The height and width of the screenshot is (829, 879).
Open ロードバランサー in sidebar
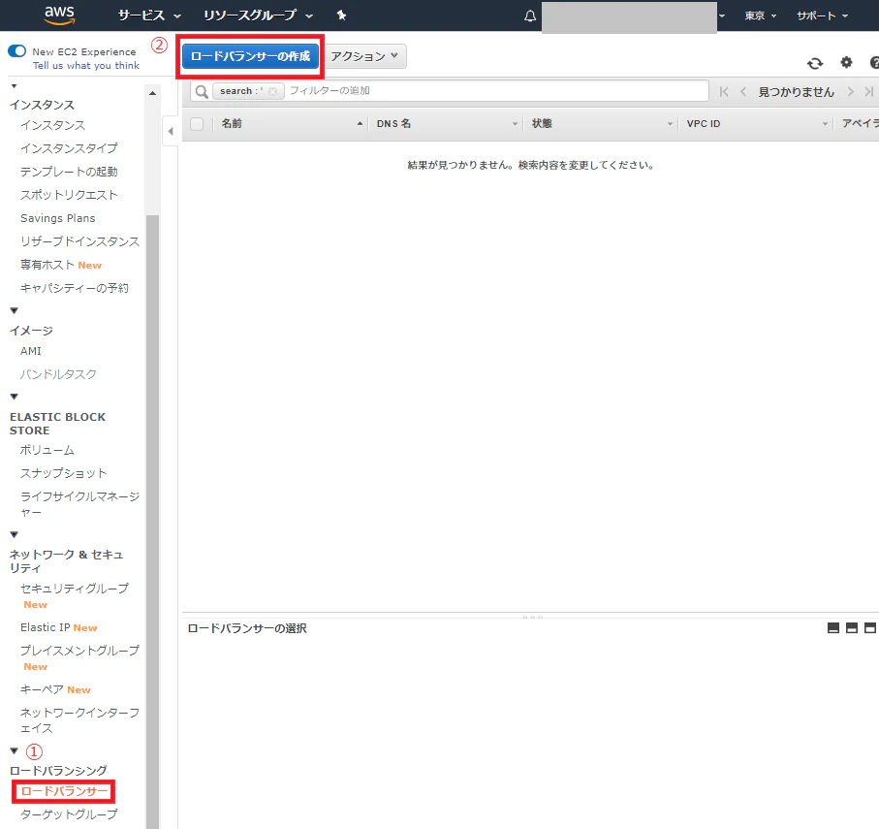(64, 791)
